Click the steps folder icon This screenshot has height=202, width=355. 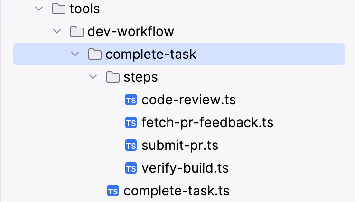coord(113,77)
